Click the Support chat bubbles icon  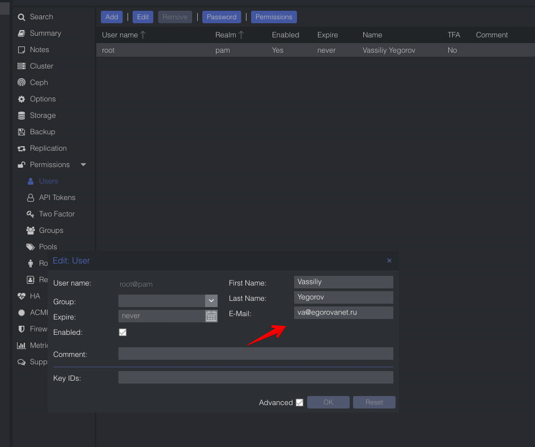pyautogui.click(x=22, y=362)
